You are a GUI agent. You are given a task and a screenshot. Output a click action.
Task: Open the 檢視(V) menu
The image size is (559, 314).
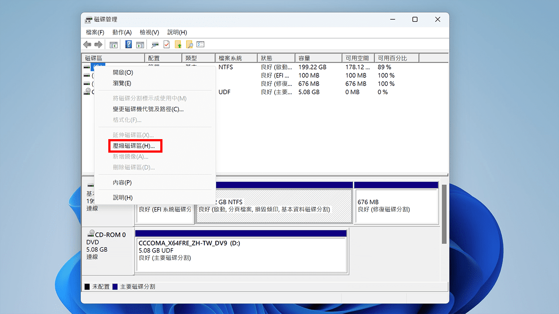[x=149, y=32]
